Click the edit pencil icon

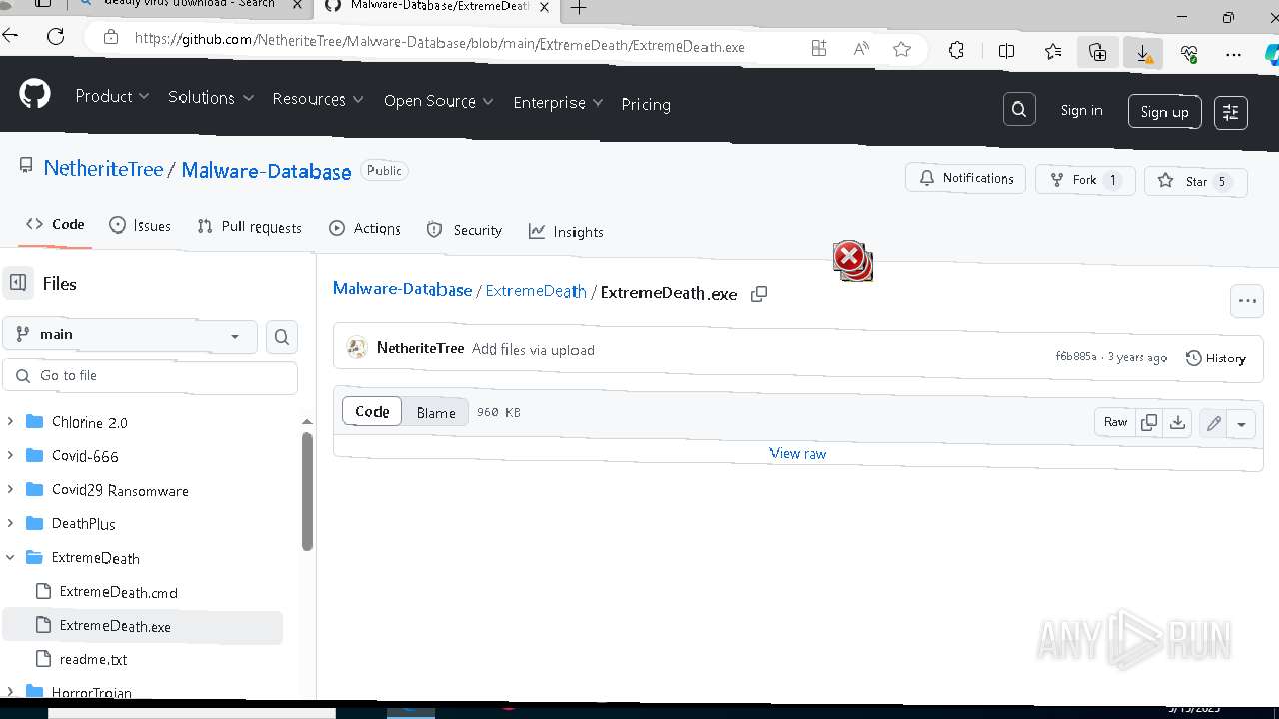pos(1214,424)
